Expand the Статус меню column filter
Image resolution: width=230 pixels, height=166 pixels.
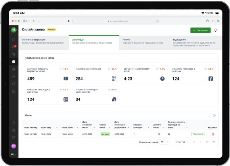pos(109,128)
